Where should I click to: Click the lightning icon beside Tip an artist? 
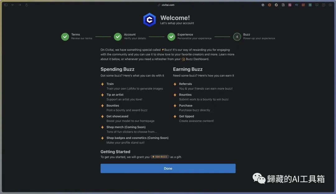coord(102,95)
